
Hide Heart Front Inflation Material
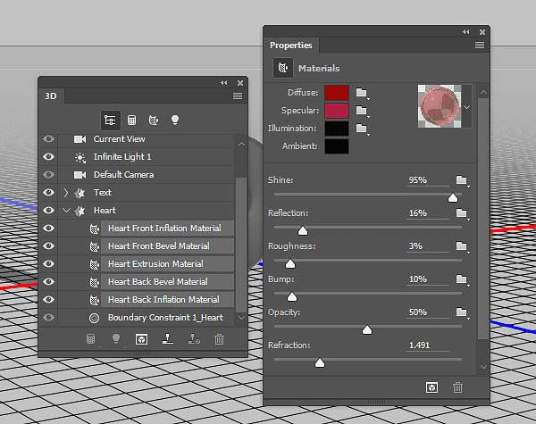pyautogui.click(x=48, y=228)
